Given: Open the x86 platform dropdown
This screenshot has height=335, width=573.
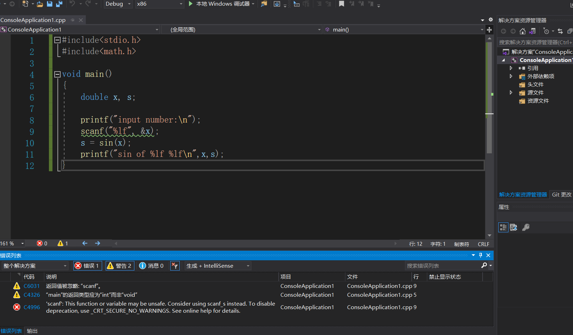Looking at the screenshot, I should (160, 4).
